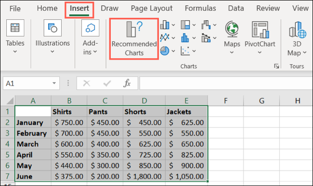313x186 pixels.
Task: Switch to the Home tab
Action: [47, 8]
